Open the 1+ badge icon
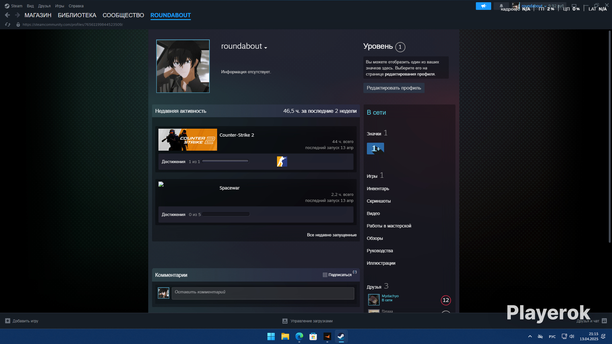612x344 pixels. pyautogui.click(x=375, y=148)
